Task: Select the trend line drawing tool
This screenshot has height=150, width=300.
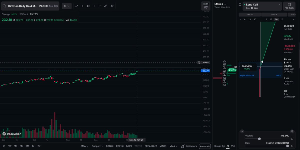Action: click(76, 6)
